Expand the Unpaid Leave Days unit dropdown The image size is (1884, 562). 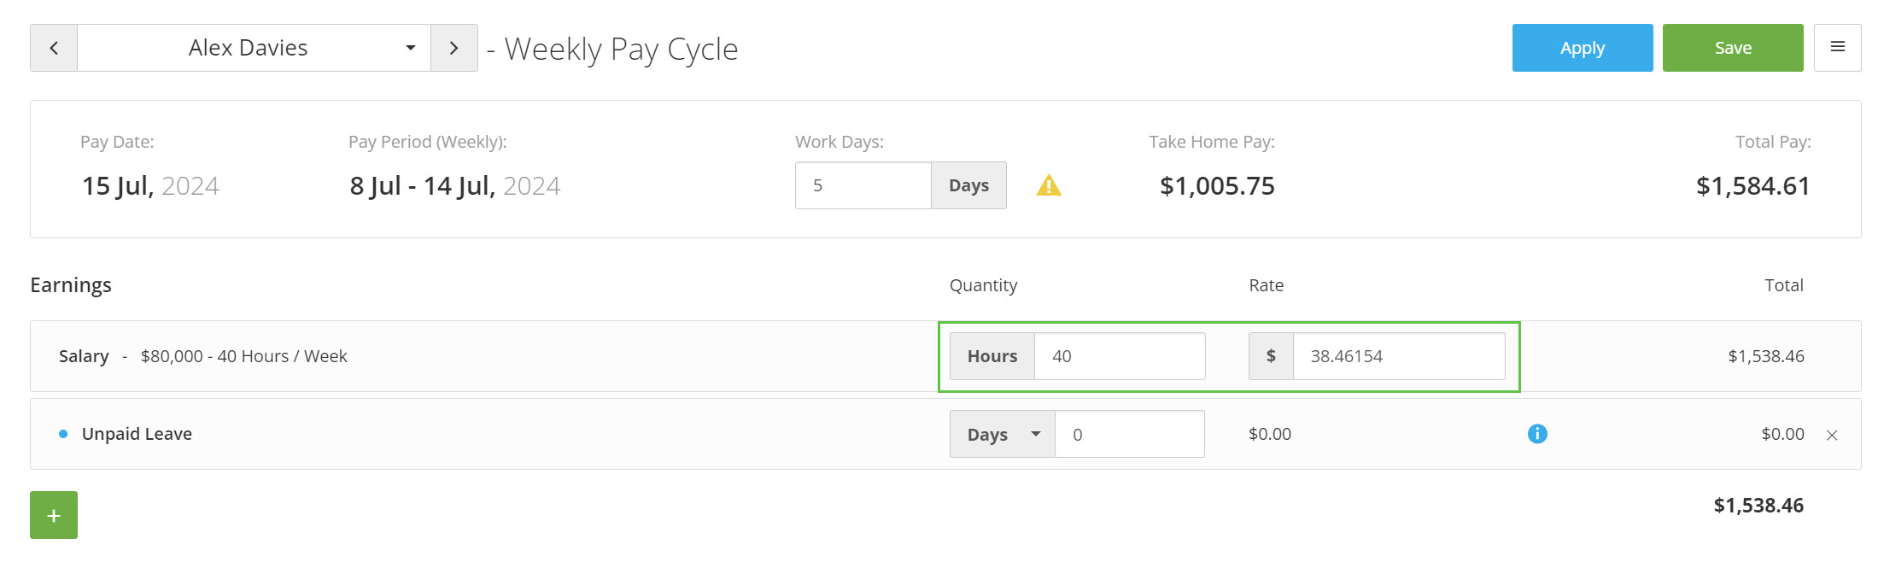point(1003,434)
